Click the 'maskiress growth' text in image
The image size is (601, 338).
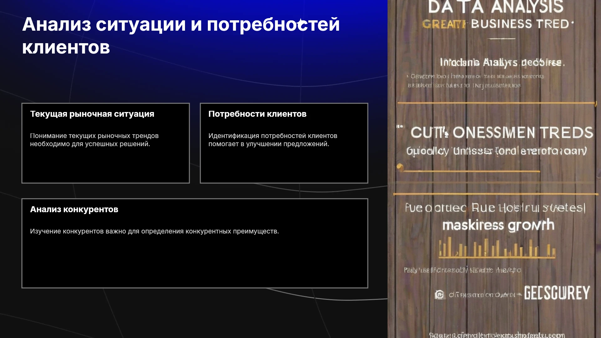pos(498,225)
